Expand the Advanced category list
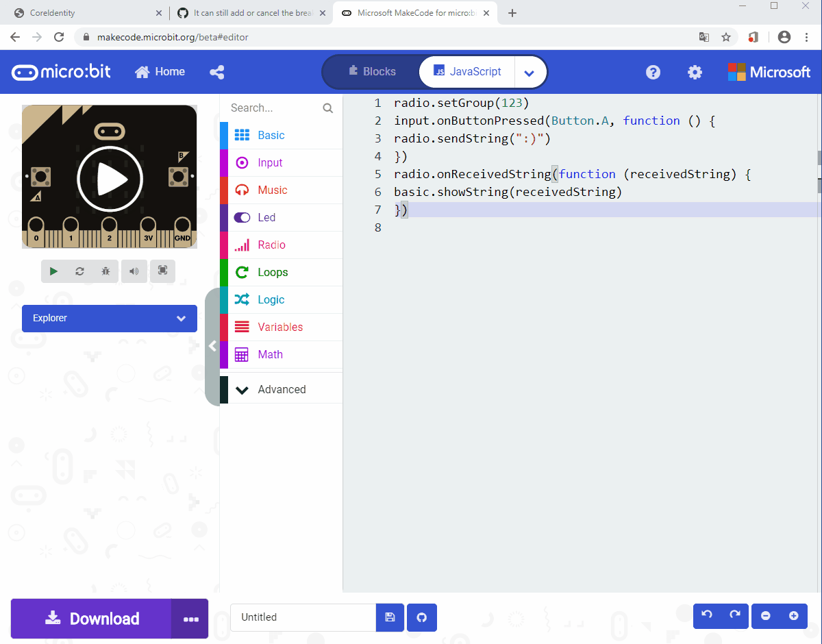Image resolution: width=822 pixels, height=644 pixels. point(281,388)
